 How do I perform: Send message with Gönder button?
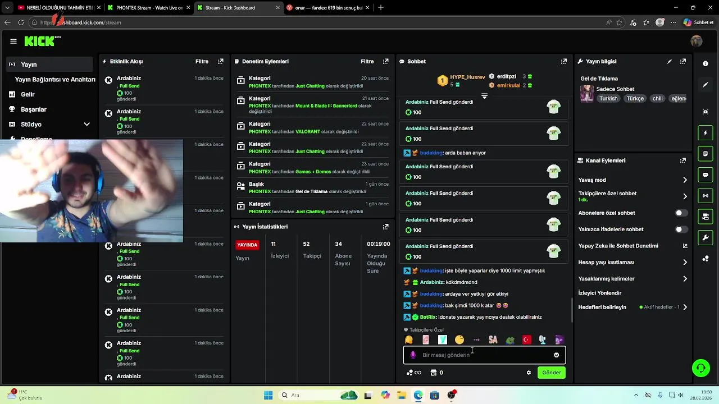pos(551,373)
